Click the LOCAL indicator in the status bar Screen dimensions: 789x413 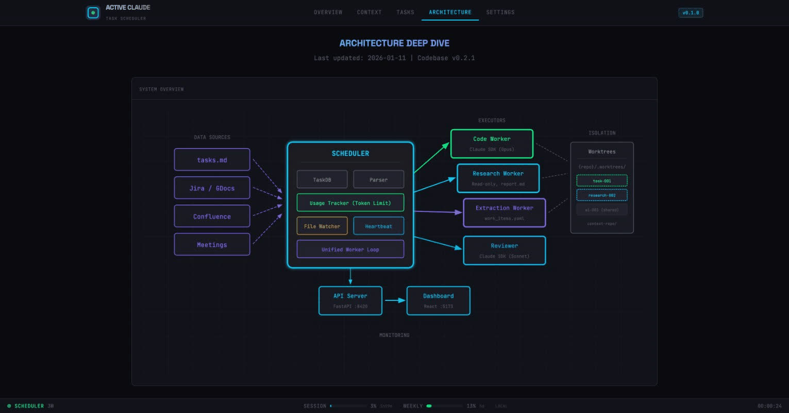pos(501,406)
